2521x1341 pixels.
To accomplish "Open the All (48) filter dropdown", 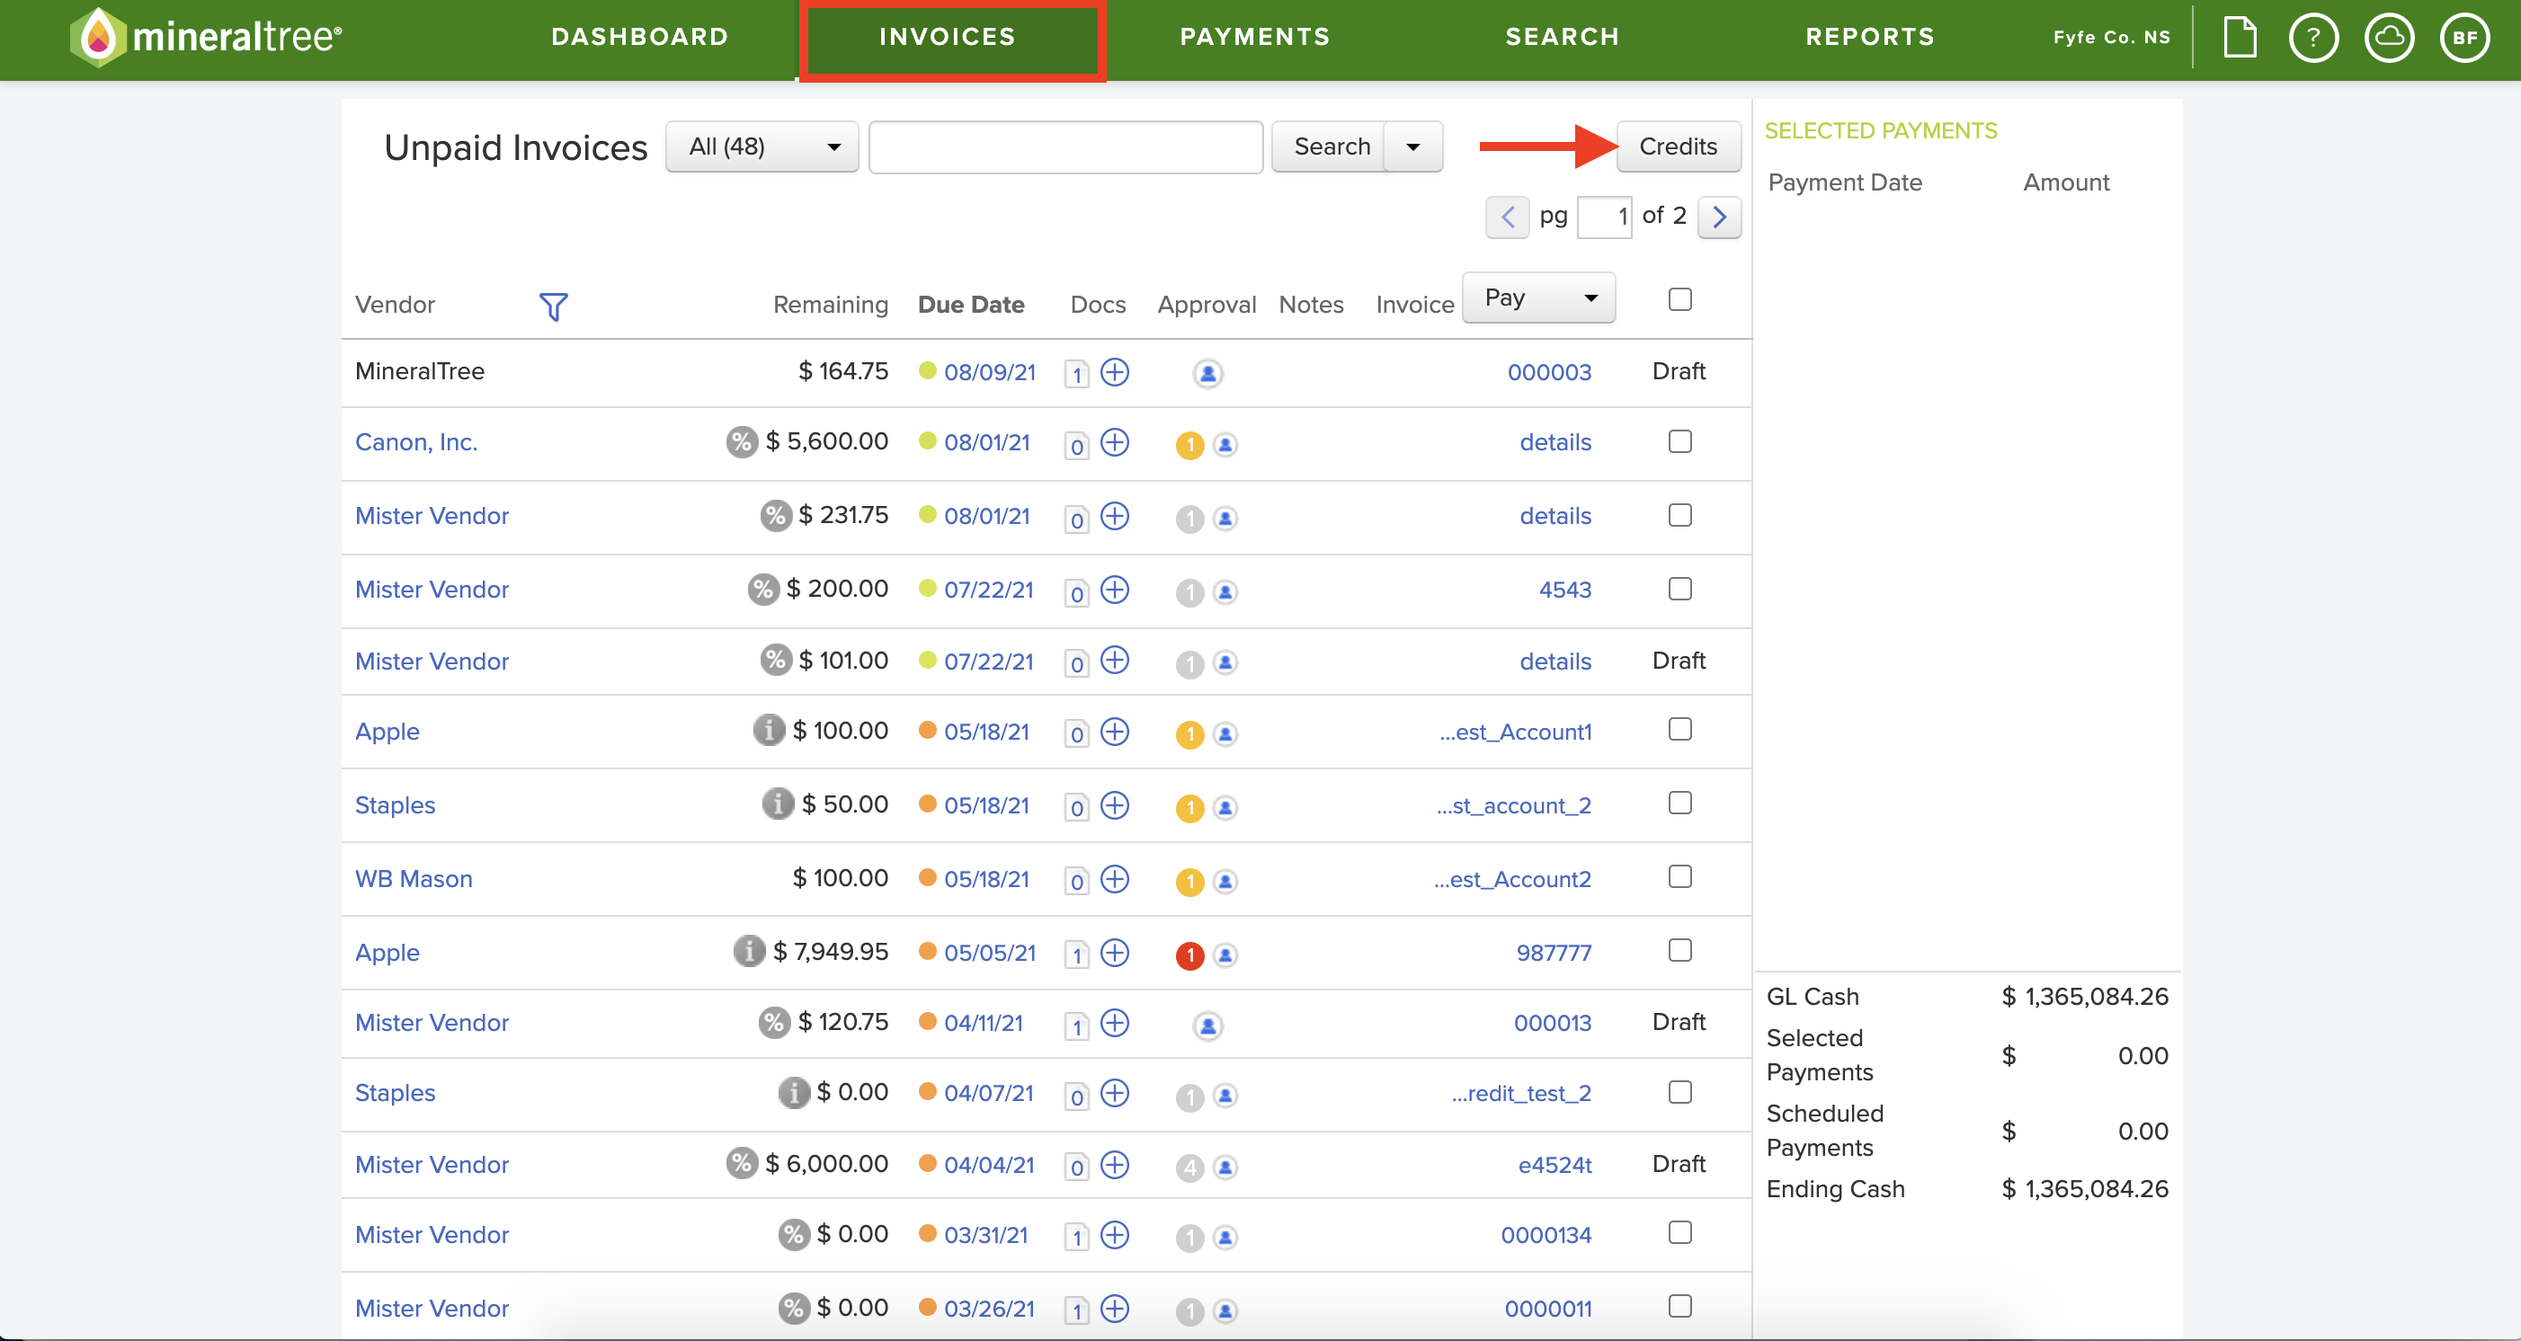I will coord(762,147).
